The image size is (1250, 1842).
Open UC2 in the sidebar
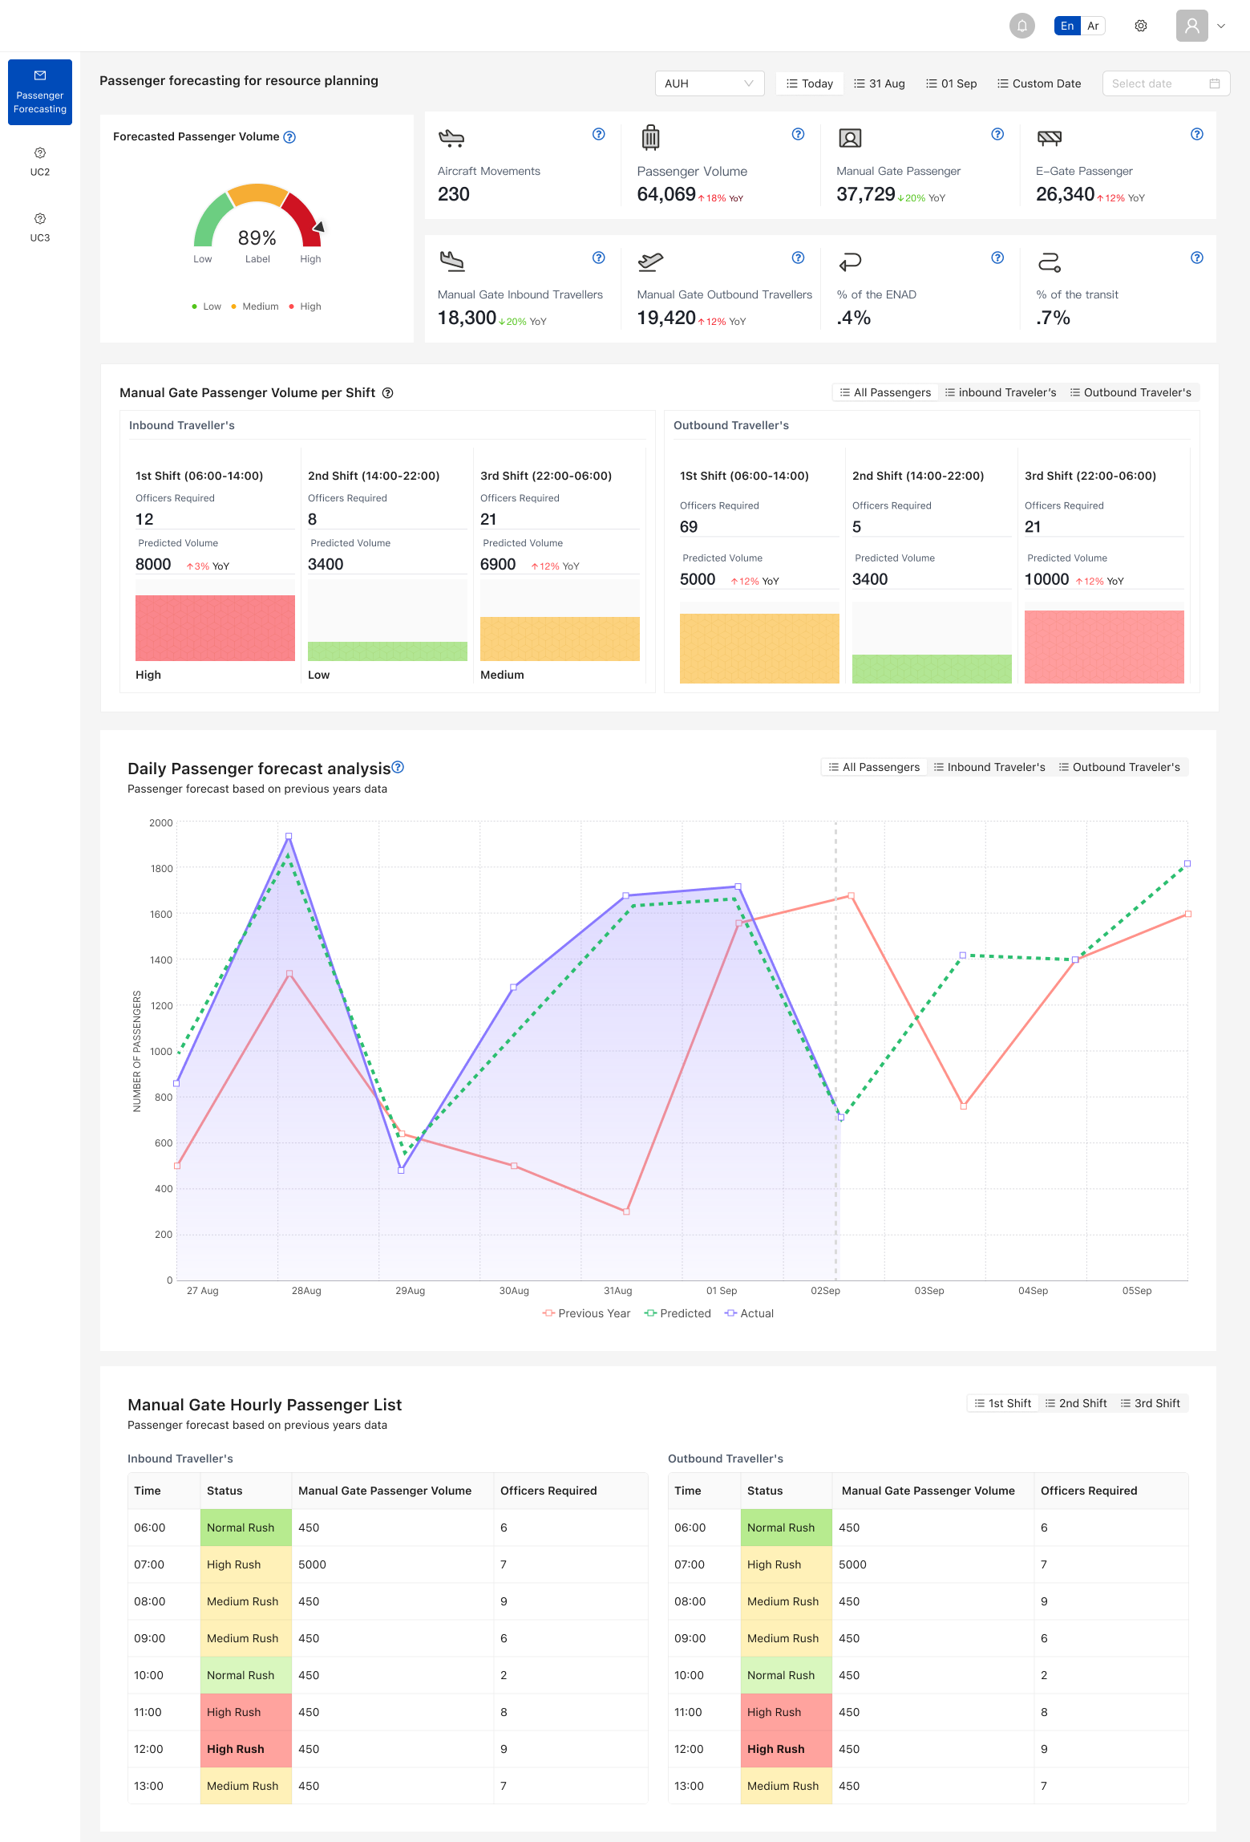[40, 161]
